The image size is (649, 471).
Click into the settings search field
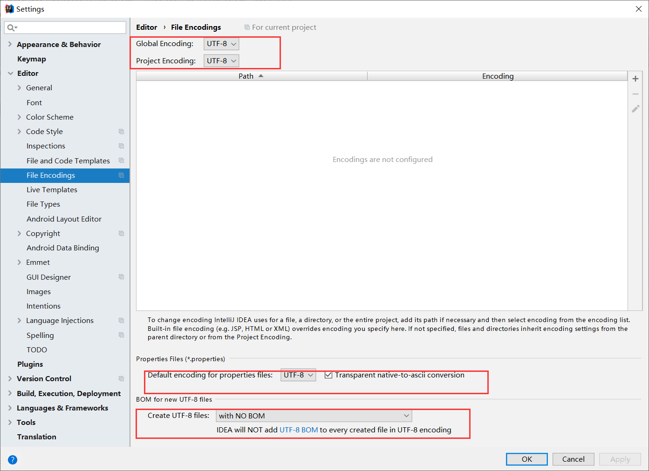[65, 28]
